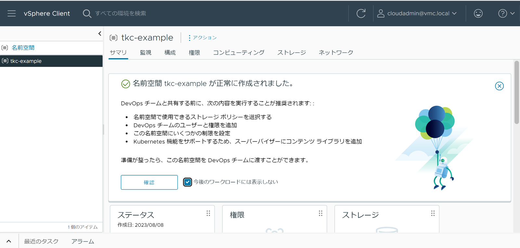Expand the bottom tasks panel chevron
Viewport: 520px width, 248px height.
(x=9, y=241)
